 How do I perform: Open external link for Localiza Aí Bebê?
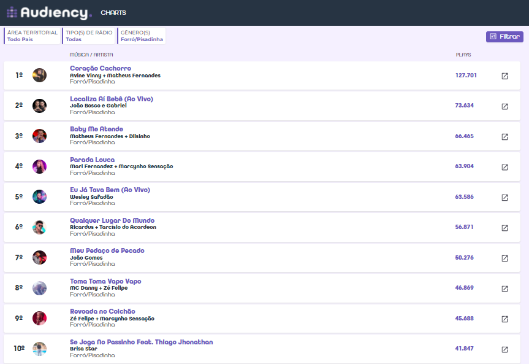point(504,106)
